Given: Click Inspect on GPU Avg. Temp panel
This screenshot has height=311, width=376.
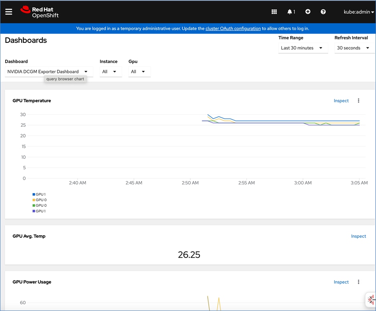Looking at the screenshot, I should pos(358,236).
